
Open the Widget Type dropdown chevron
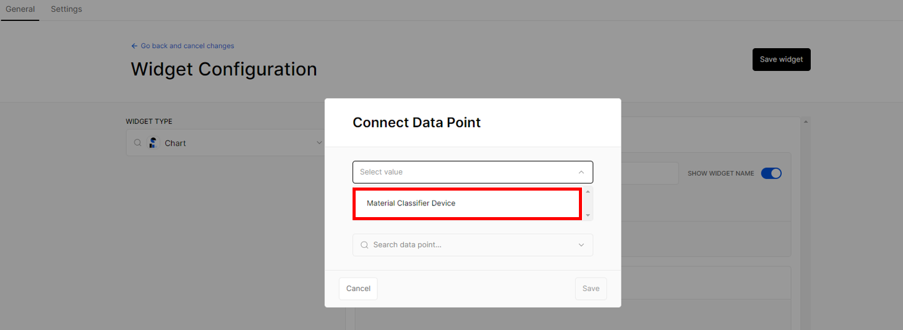[319, 142]
